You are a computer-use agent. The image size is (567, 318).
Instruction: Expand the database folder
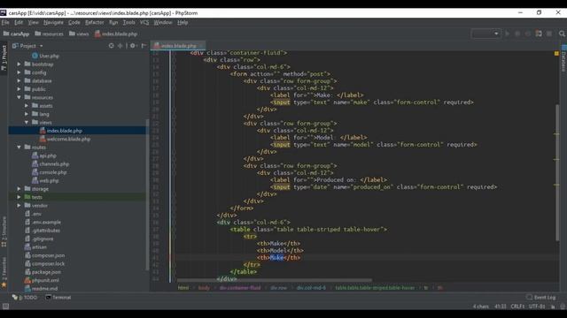click(x=19, y=80)
